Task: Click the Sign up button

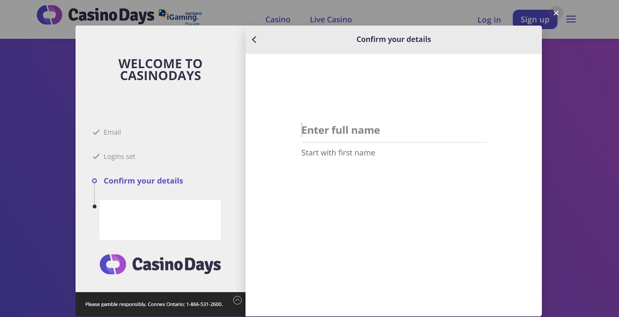Action: click(535, 19)
